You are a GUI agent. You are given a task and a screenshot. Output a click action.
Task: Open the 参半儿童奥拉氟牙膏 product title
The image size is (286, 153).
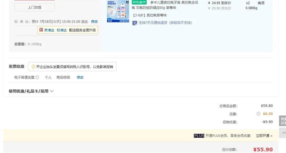pos(165,5)
